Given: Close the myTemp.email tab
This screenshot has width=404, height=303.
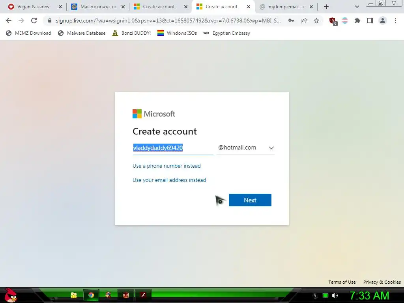Looking at the screenshot, I should point(311,7).
